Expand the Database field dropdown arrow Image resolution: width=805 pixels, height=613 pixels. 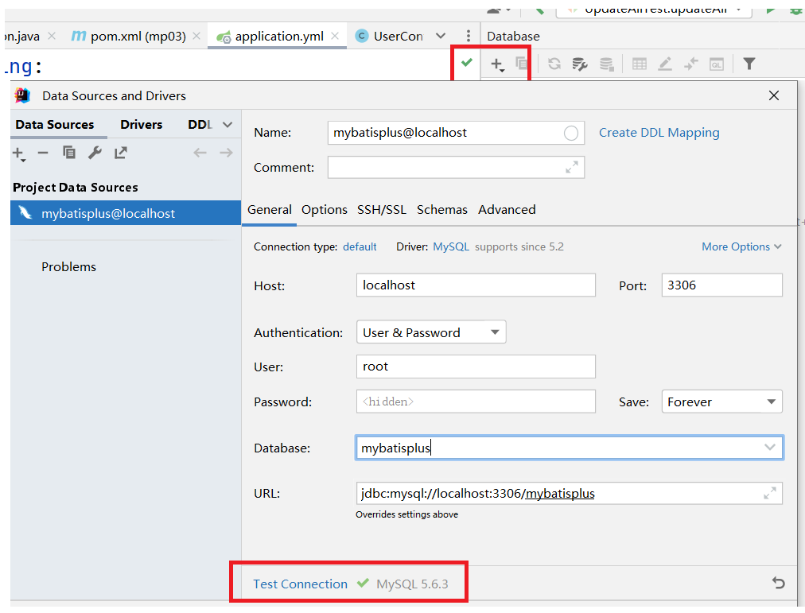pyautogui.click(x=769, y=448)
